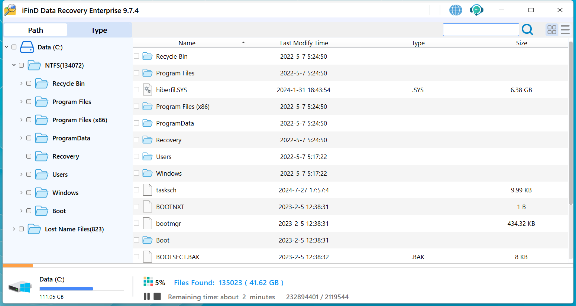Click the hiberfil.SYS file icon
Viewport: 576px width, 306px height.
[x=148, y=90]
